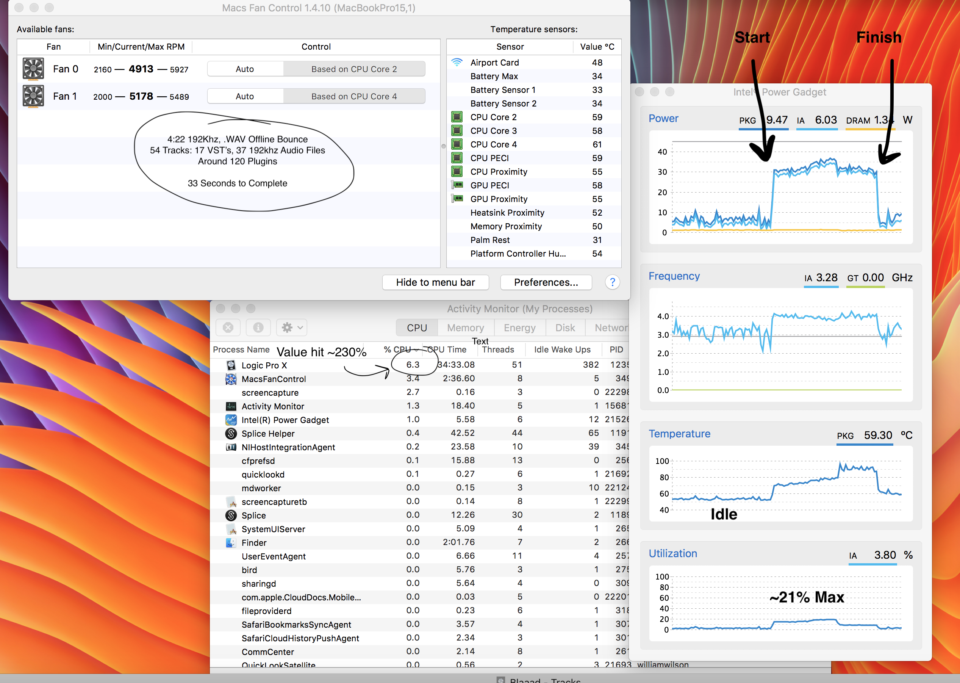Image resolution: width=960 pixels, height=683 pixels.
Task: Click the Min/Current/Max RPM column header
Action: [x=141, y=47]
